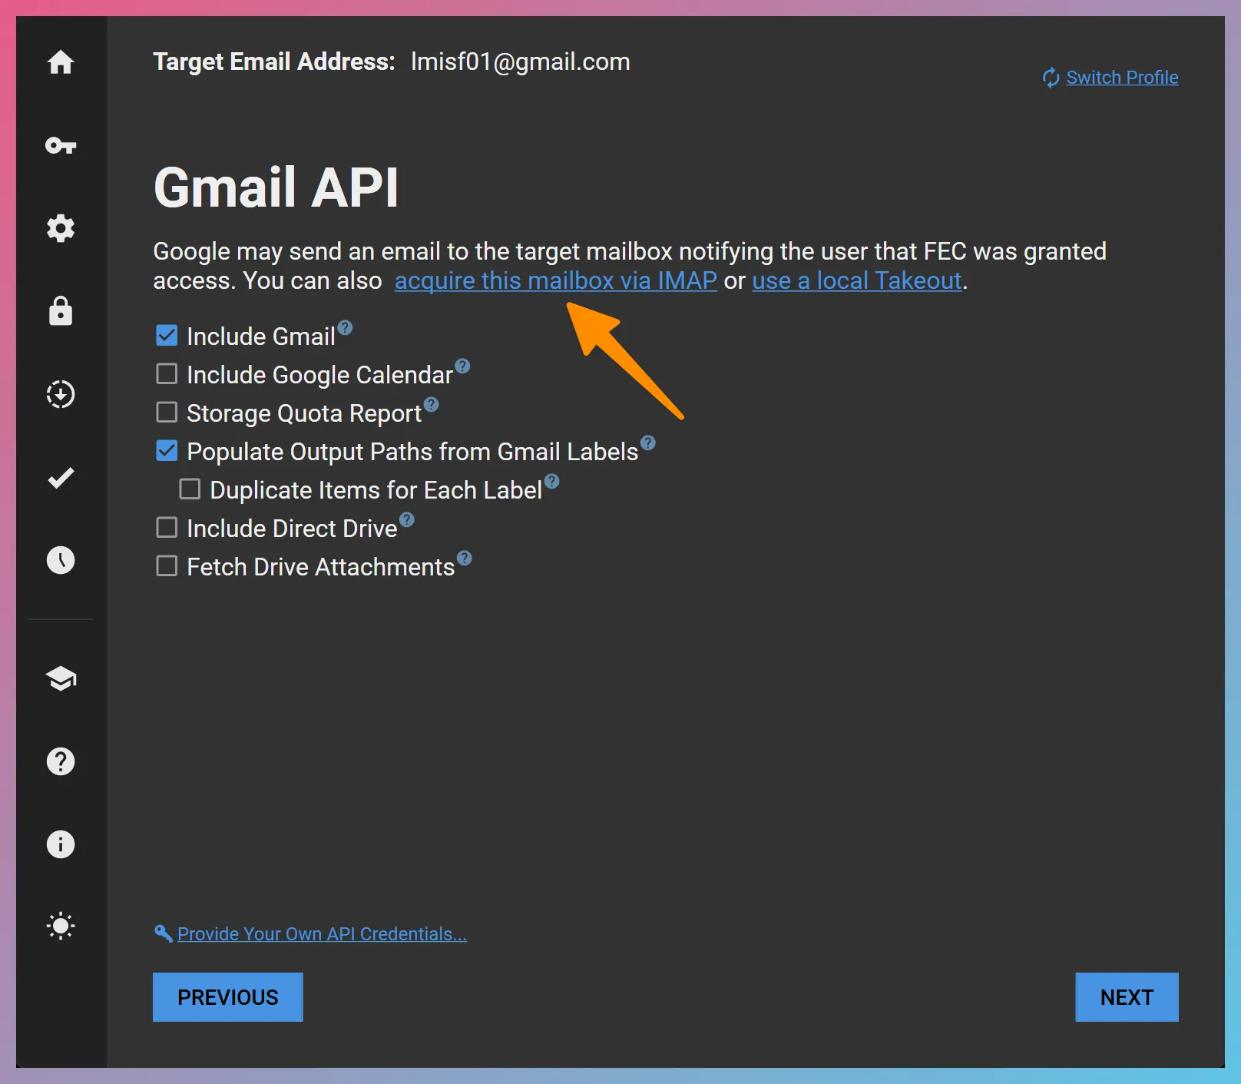
Task: Open Provide Your Own API Credentials
Action: click(320, 934)
